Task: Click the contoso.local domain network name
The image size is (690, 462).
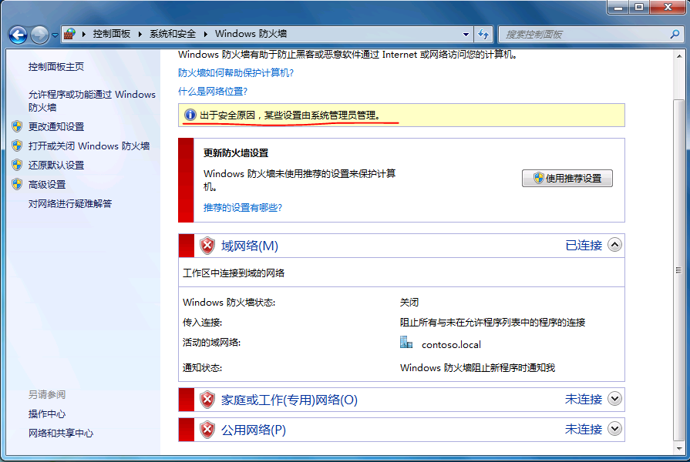Action: point(451,345)
